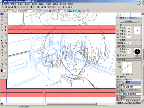Select the Marker tool
The image size is (144, 108).
(x=2, y=40)
